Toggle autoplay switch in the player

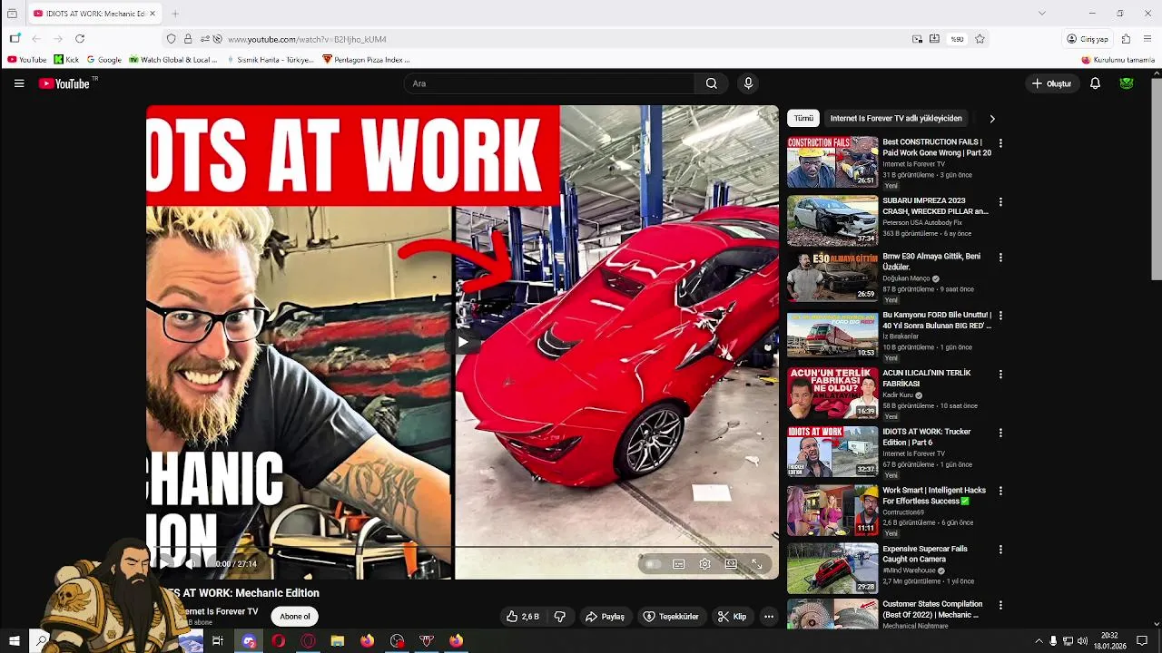[x=652, y=564]
